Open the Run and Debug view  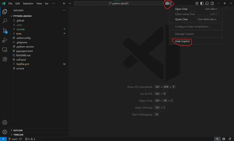point(5,40)
